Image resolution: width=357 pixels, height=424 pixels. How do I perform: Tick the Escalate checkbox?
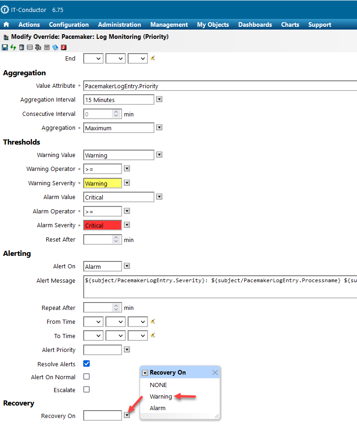point(86,389)
